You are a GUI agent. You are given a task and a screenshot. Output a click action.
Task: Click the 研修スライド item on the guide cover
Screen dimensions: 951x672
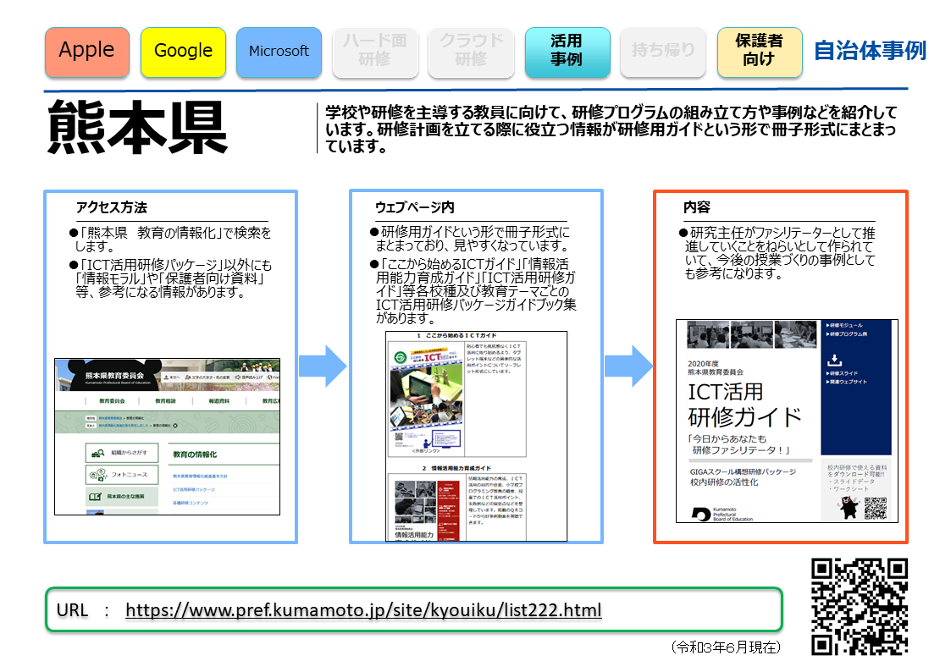point(842,373)
